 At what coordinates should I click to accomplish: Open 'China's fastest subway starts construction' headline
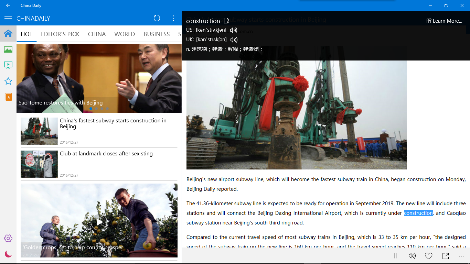tap(113, 123)
